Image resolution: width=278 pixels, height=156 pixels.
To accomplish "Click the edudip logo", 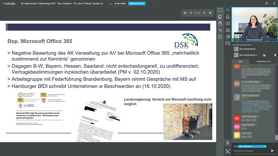I will pos(9,3).
